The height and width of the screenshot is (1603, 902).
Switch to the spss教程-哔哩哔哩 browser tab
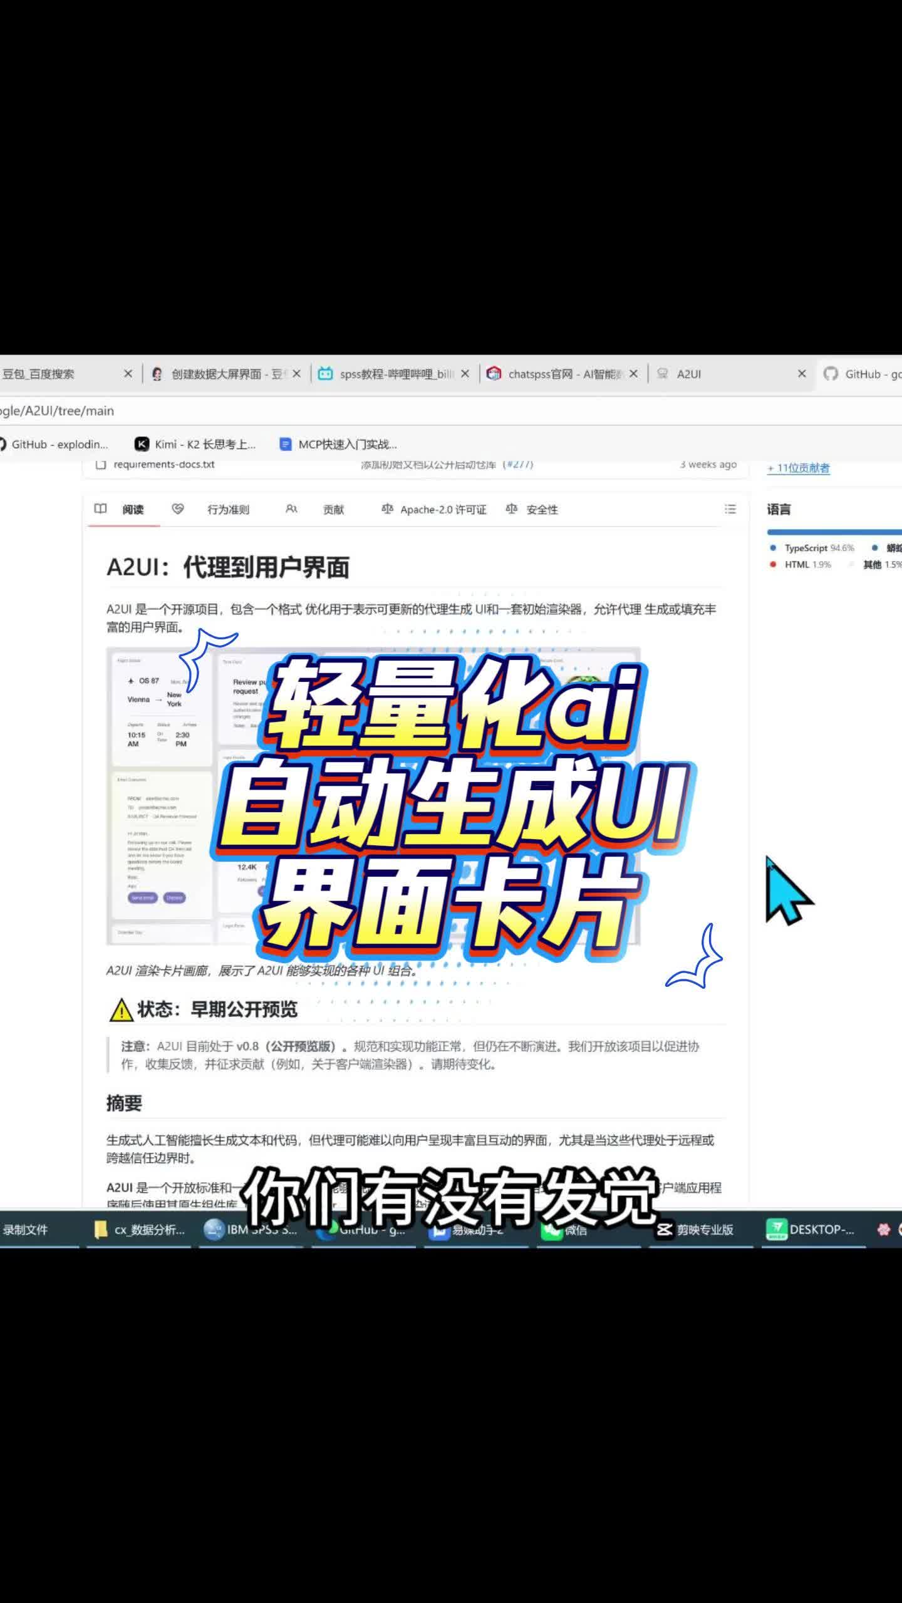pyautogui.click(x=397, y=374)
